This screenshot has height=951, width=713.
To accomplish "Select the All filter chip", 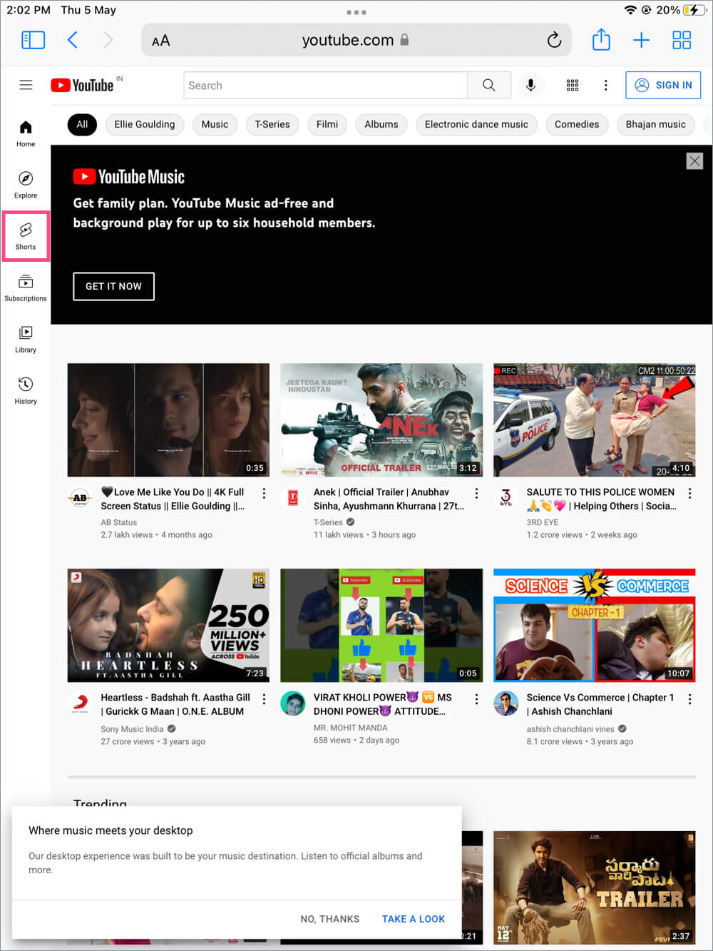I will point(82,124).
